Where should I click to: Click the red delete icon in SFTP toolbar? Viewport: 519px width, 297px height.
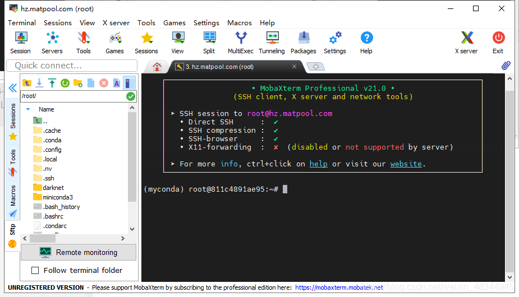pyautogui.click(x=104, y=83)
